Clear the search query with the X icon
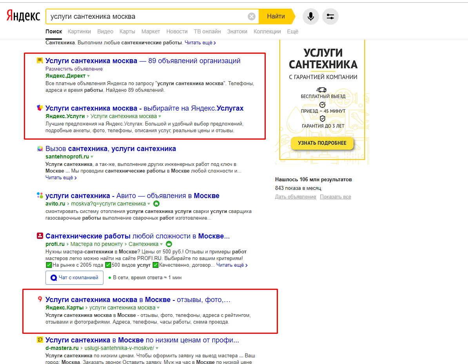The image size is (468, 364). 252,16
